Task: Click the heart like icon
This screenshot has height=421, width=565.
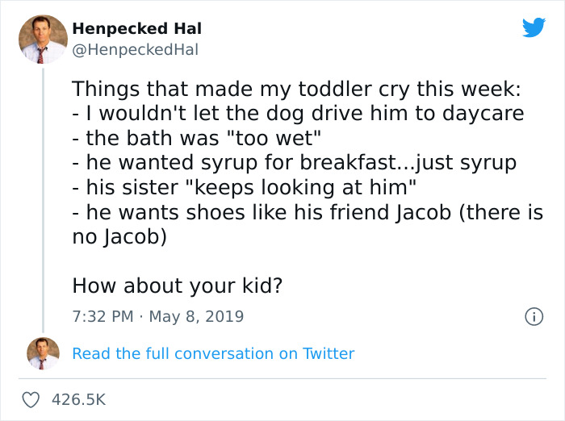Action: (31, 399)
